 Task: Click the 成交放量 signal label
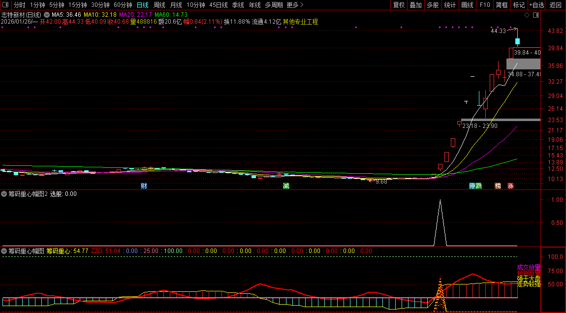(529, 268)
